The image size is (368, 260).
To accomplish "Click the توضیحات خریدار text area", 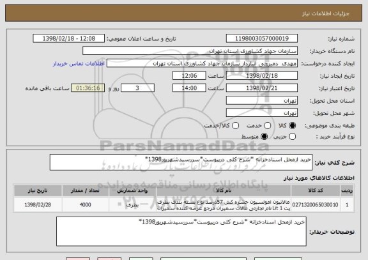I will tap(181, 231).
